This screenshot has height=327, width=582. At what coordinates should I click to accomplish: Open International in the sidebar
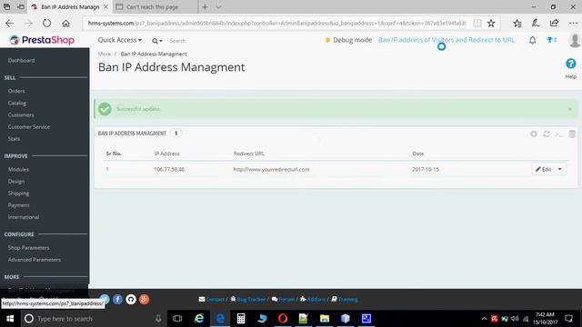[24, 217]
